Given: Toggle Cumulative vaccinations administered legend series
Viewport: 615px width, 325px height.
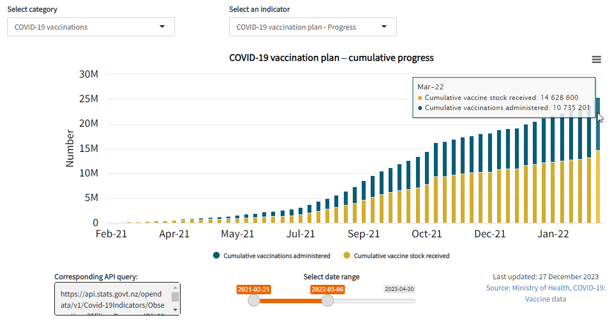Looking at the screenshot, I should [277, 256].
